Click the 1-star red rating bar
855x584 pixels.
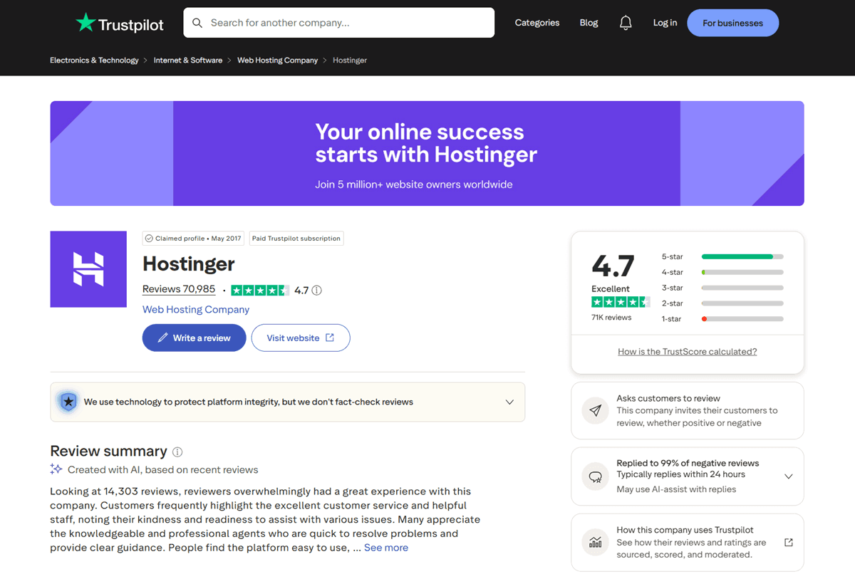(x=742, y=319)
